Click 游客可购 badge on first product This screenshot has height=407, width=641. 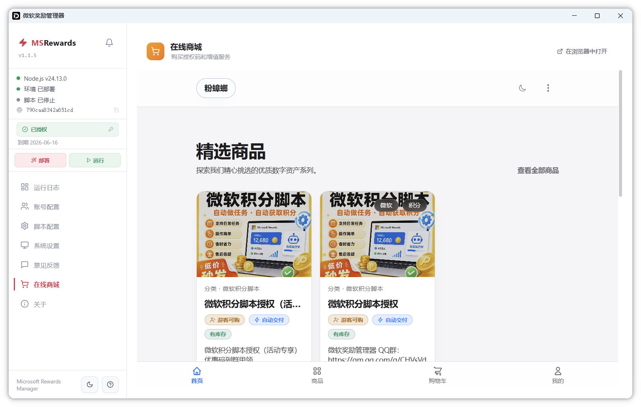(225, 320)
